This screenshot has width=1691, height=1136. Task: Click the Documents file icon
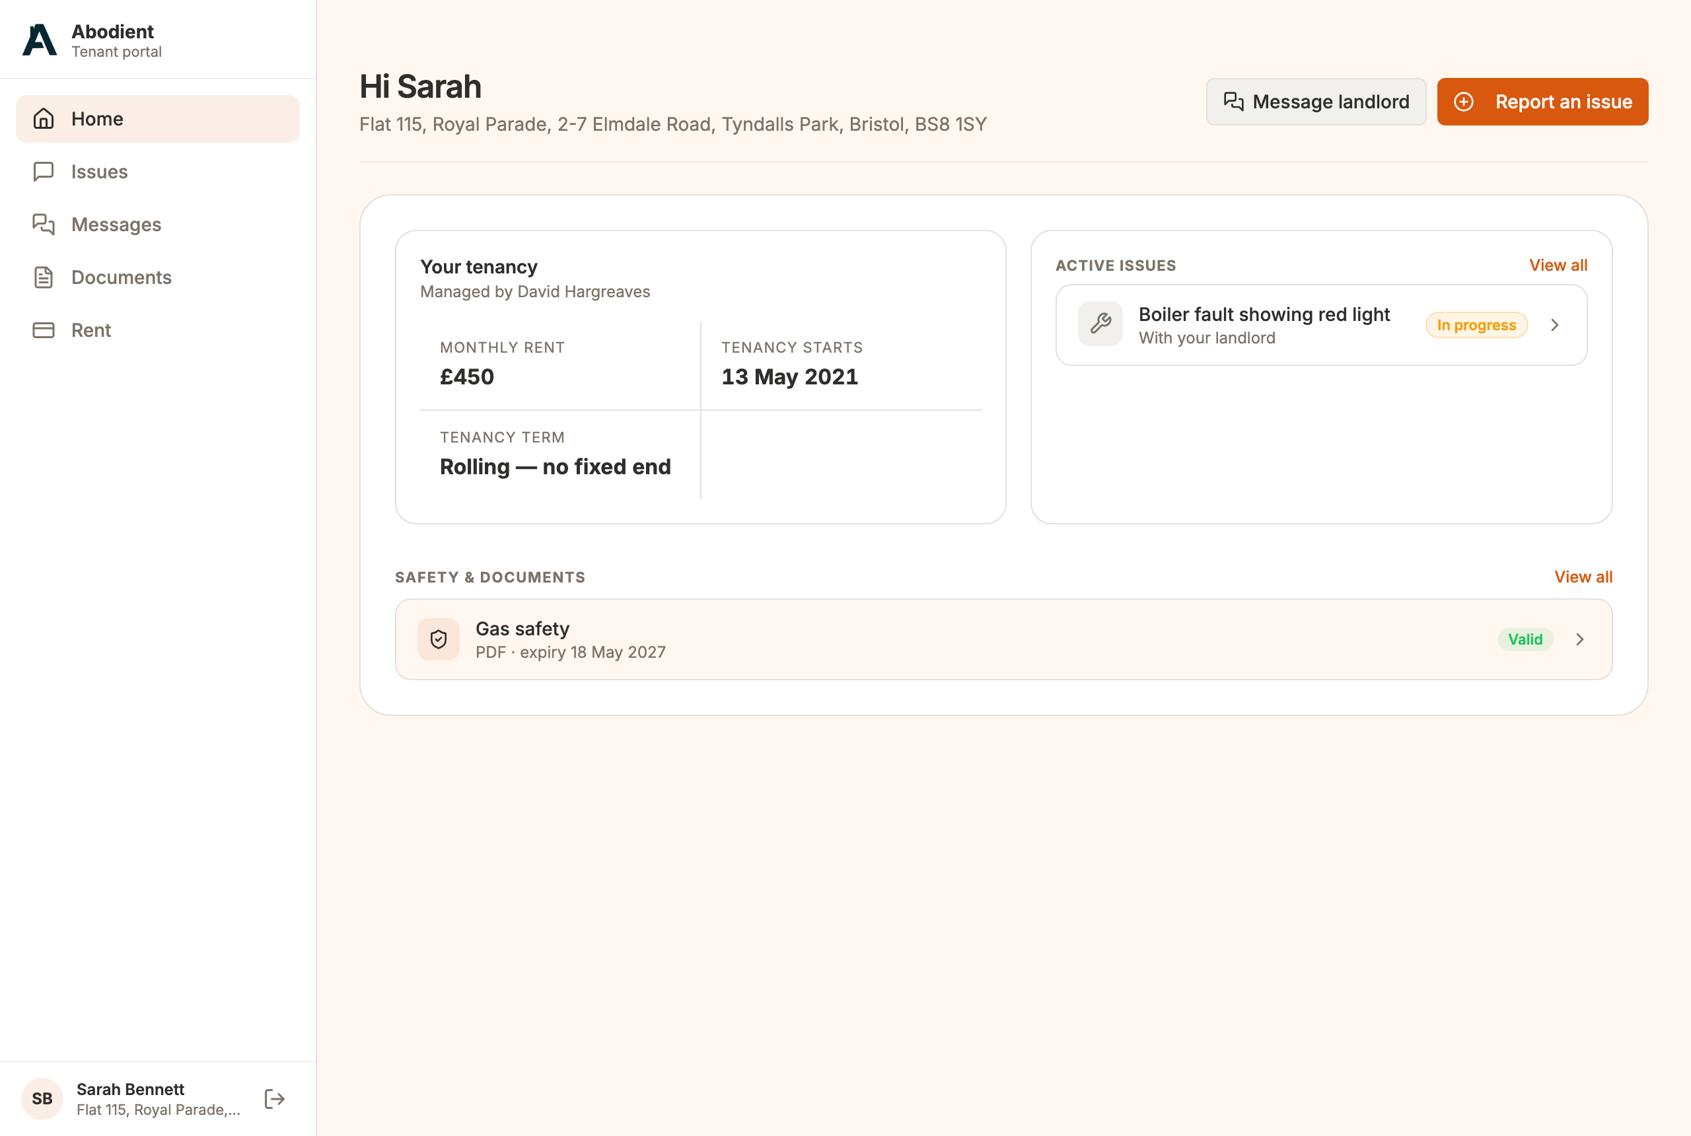[x=44, y=277]
